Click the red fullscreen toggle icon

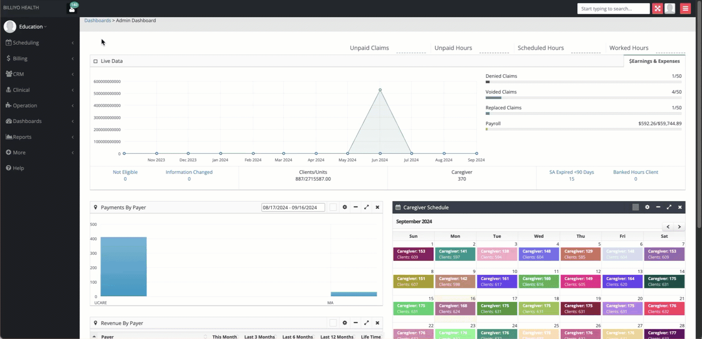point(657,9)
